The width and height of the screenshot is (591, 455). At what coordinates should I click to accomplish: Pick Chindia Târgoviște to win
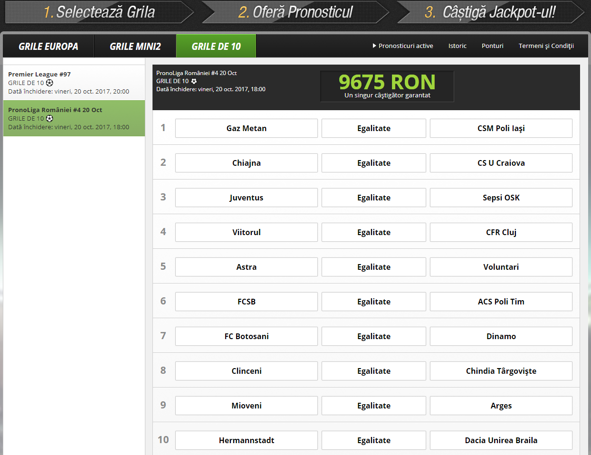point(501,371)
